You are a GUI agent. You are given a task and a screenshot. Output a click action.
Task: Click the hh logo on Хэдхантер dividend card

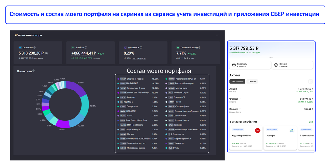click(257, 130)
